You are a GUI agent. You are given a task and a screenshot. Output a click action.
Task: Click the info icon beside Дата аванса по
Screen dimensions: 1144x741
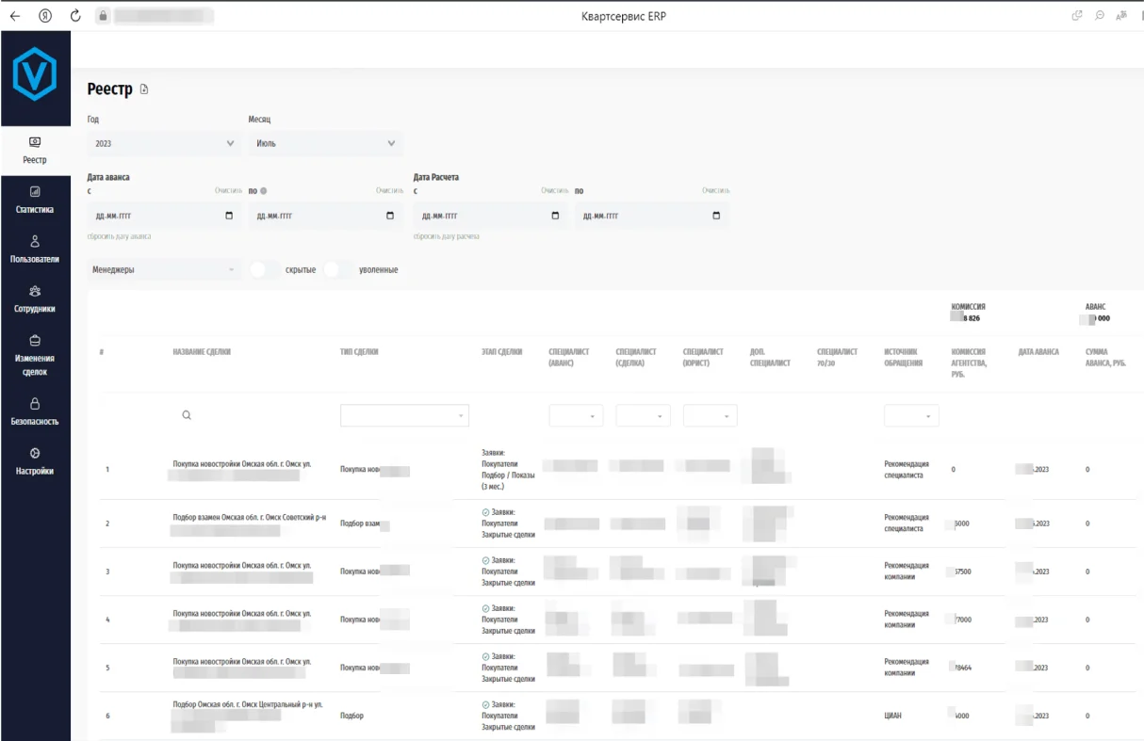pos(264,191)
